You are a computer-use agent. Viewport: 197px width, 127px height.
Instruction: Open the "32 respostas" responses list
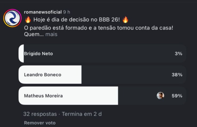coord(40,114)
